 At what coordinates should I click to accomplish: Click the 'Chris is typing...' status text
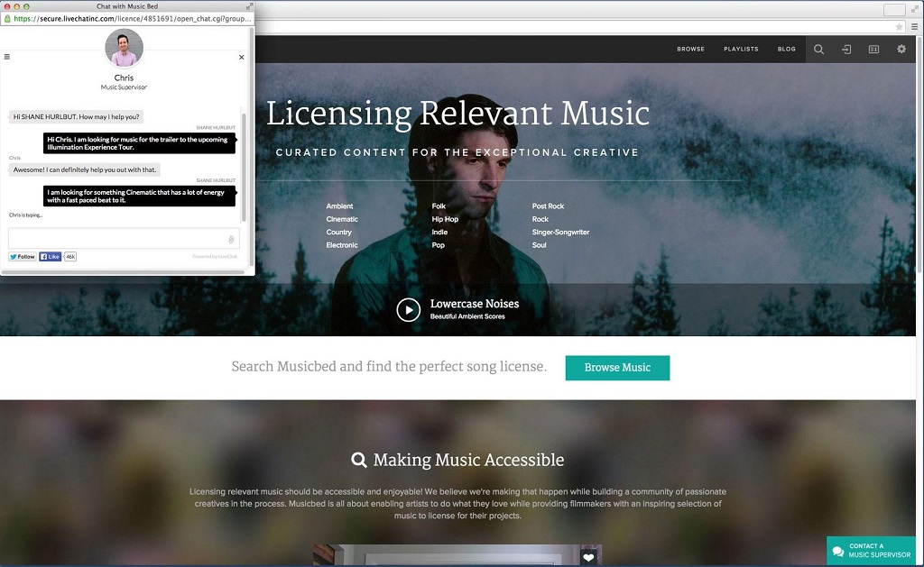(26, 215)
